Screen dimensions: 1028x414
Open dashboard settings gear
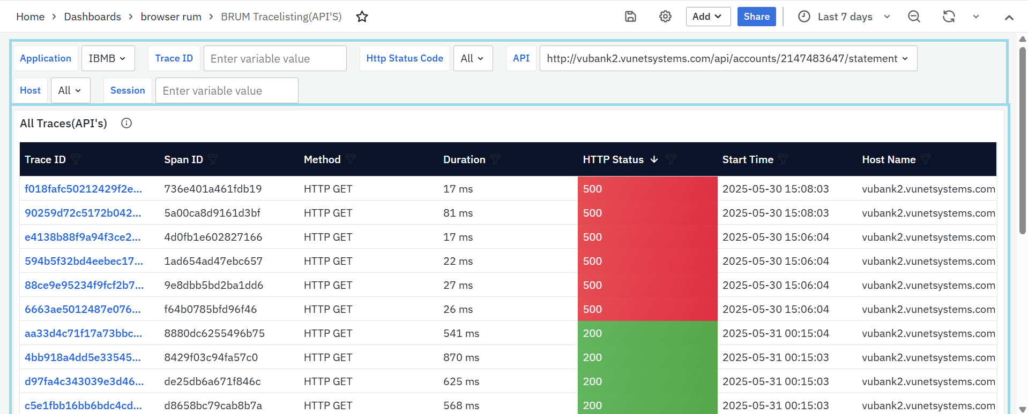click(665, 17)
